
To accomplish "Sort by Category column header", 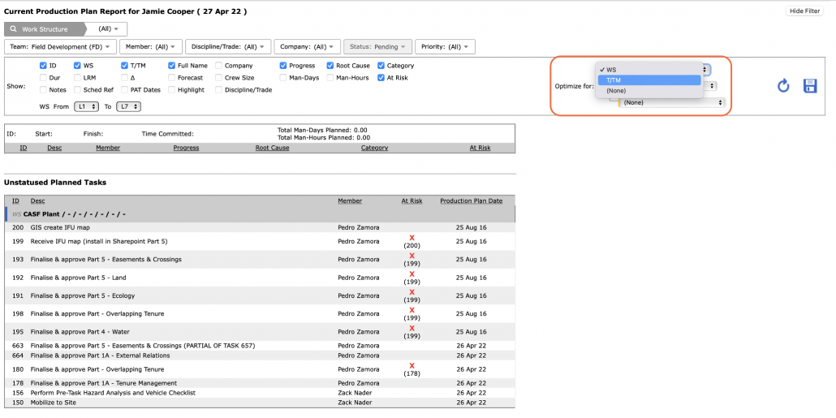I will tap(374, 148).
